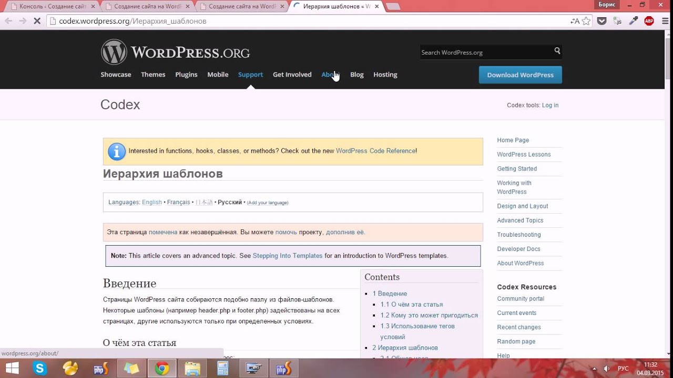Open the Themes menu item
This screenshot has width=673, height=378.
153,75
